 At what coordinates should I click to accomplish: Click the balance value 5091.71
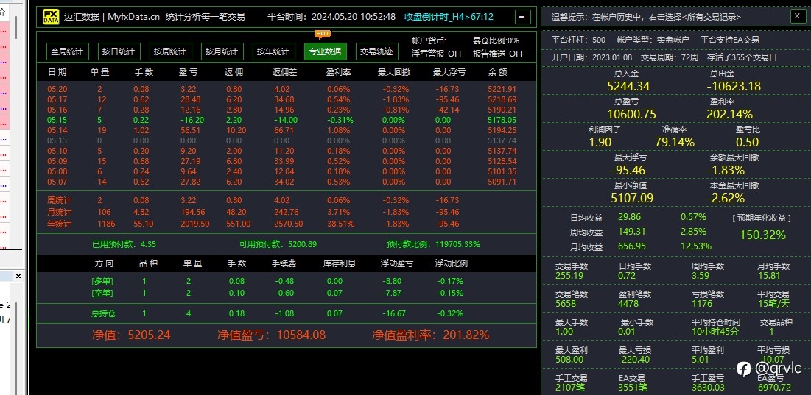[502, 182]
